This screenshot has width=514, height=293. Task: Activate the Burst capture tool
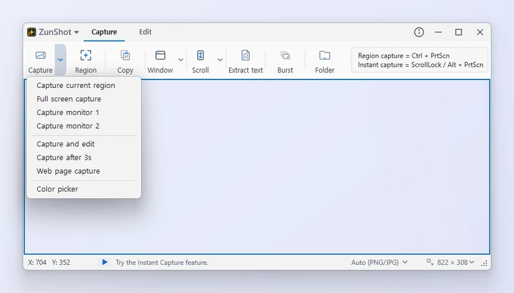pyautogui.click(x=285, y=61)
